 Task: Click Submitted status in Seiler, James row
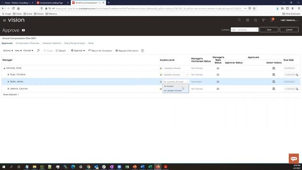tap(196, 82)
